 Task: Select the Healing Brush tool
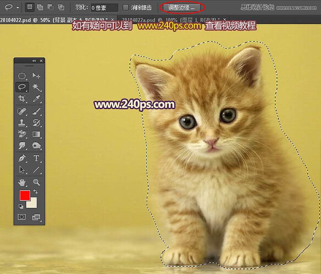pos(22,111)
